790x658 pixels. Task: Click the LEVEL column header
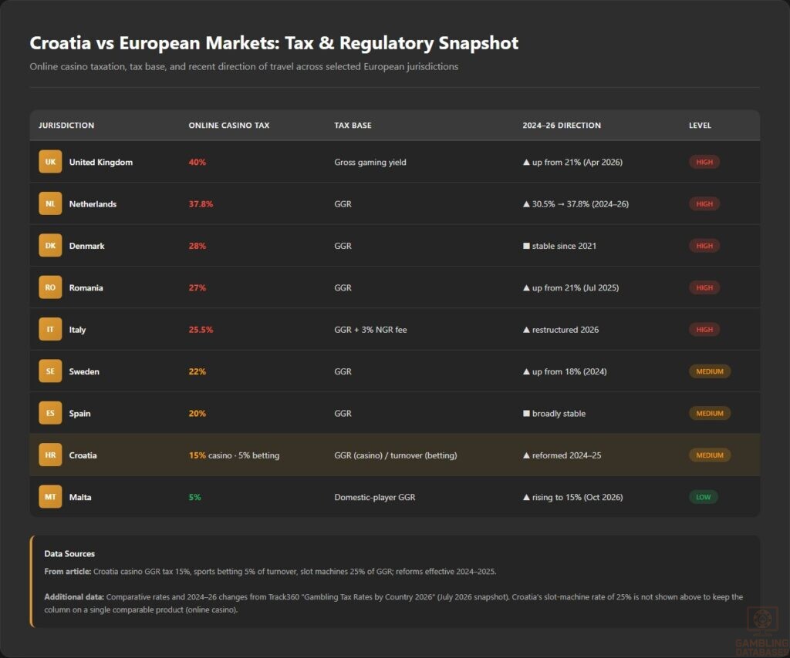click(x=700, y=126)
